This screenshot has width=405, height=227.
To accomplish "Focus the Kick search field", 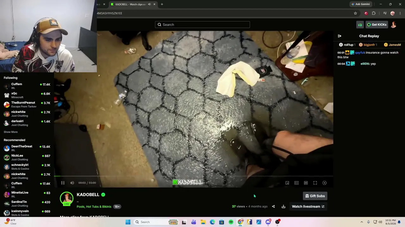I will pyautogui.click(x=202, y=25).
